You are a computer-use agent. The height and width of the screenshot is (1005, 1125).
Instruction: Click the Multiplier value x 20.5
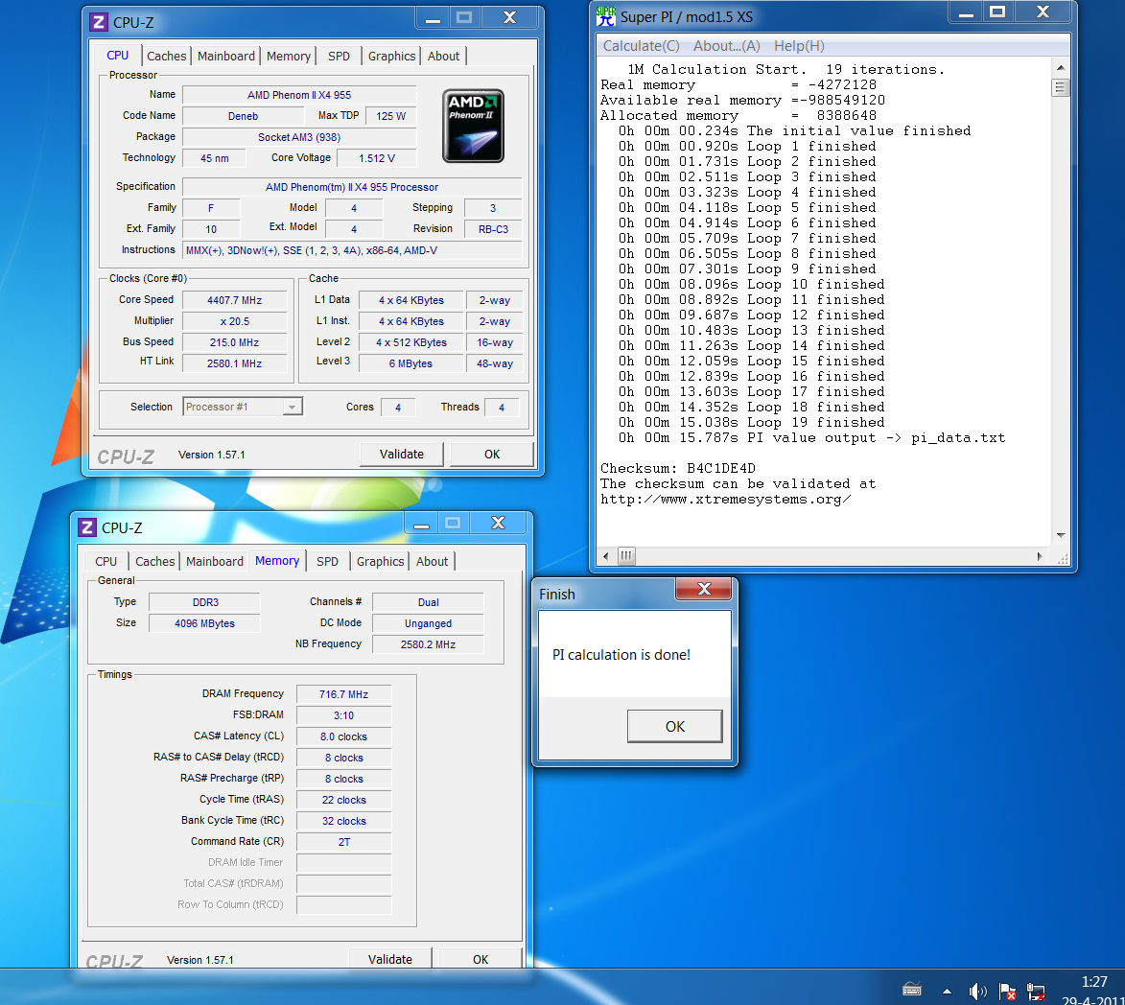(x=235, y=321)
